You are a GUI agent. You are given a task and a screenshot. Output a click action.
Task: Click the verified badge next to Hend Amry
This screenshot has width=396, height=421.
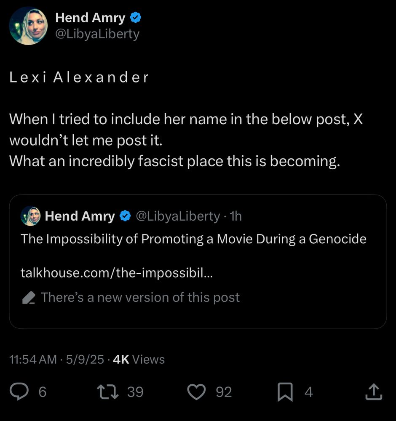(135, 17)
